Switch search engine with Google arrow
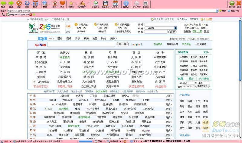This screenshot has width=242, height=143. (141, 44)
